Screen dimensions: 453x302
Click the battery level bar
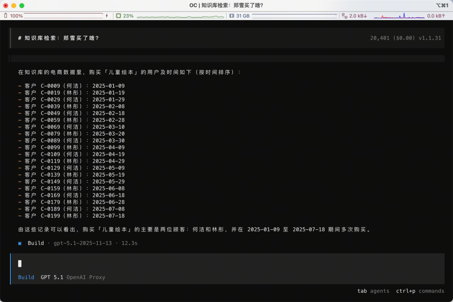[x=63, y=16]
